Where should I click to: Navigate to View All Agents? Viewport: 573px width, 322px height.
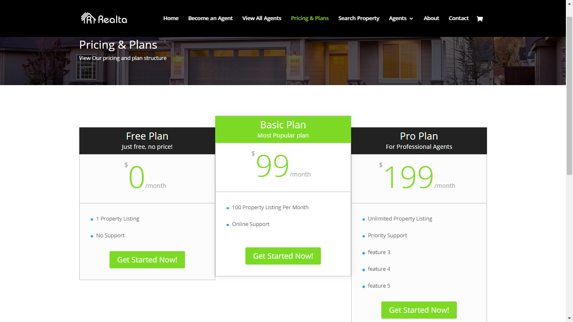[262, 18]
